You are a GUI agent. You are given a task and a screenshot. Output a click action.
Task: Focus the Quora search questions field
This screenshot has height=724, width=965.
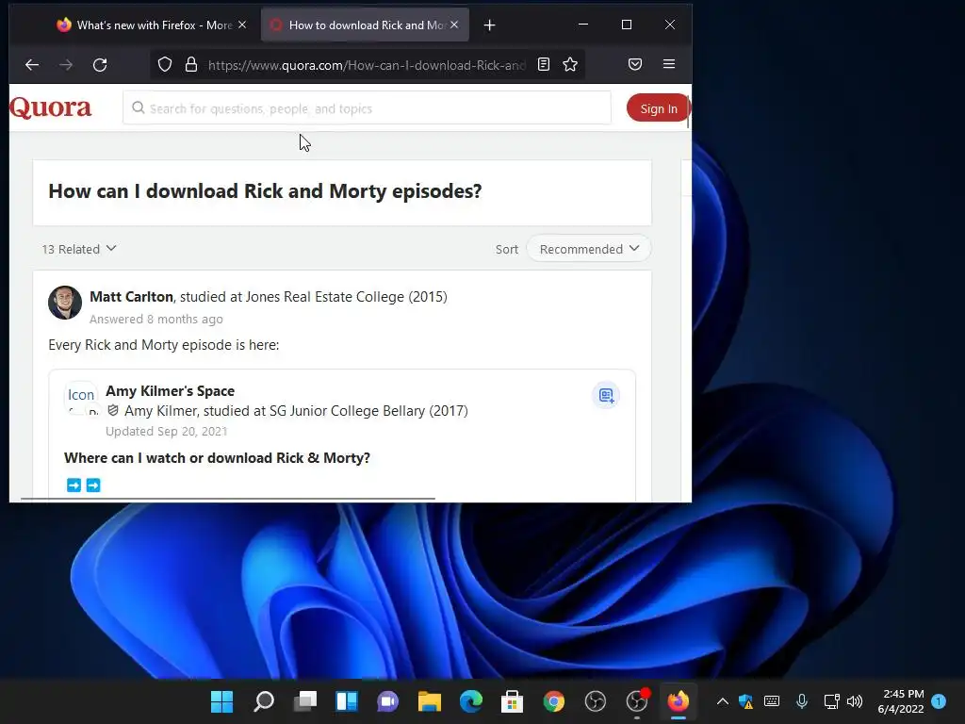tap(367, 108)
